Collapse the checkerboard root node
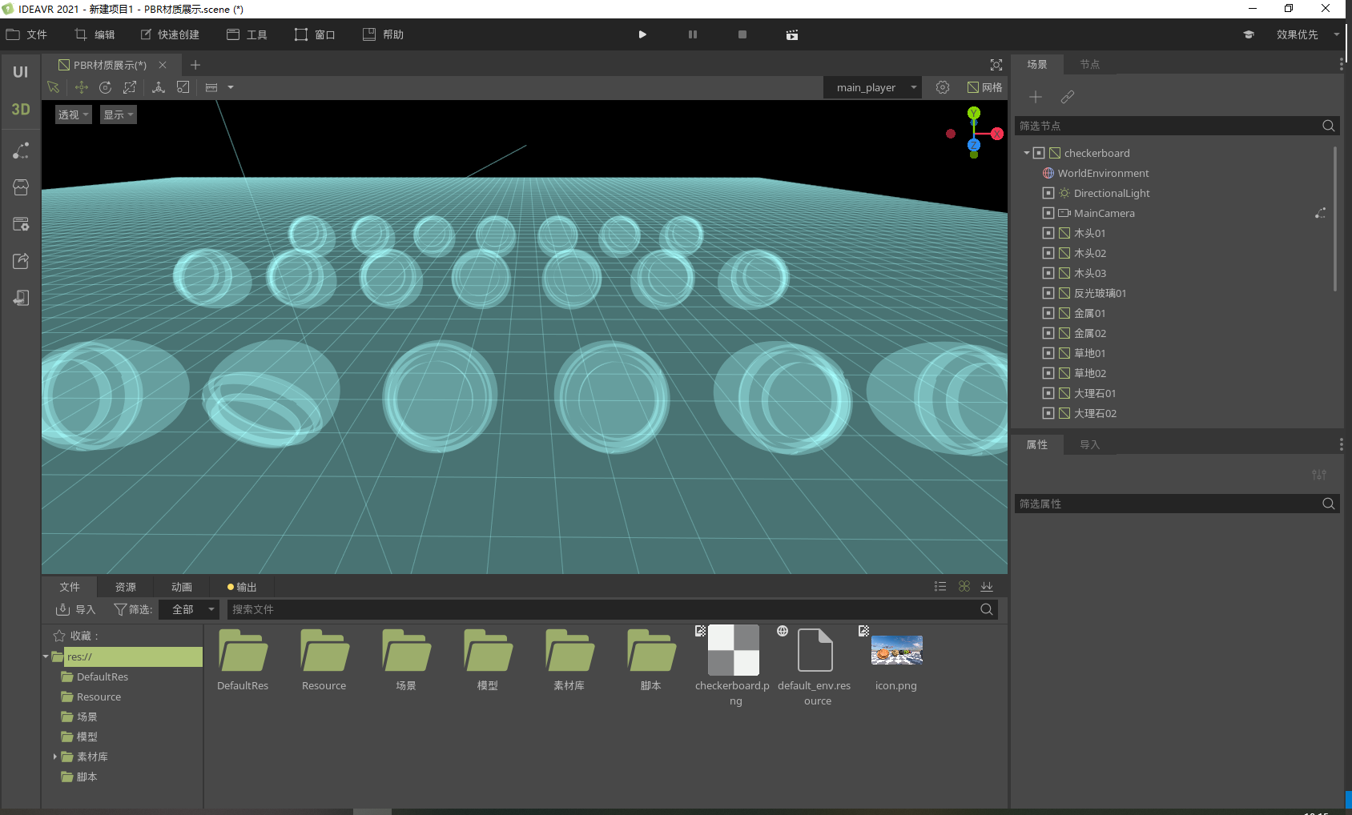The image size is (1352, 815). pyautogui.click(x=1027, y=153)
